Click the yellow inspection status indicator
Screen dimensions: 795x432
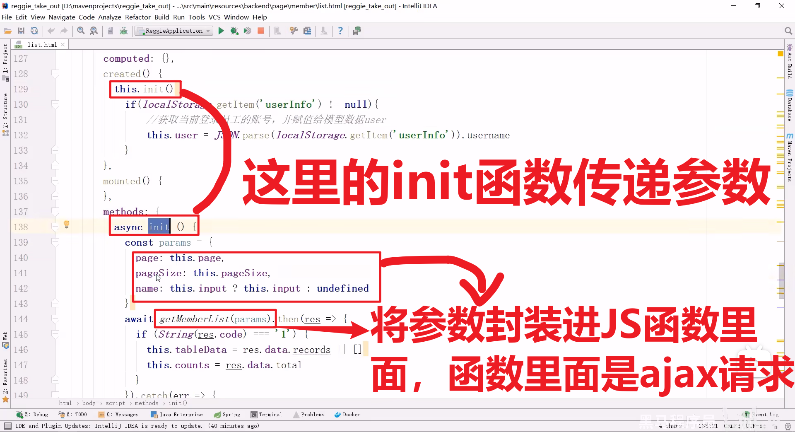(x=781, y=54)
